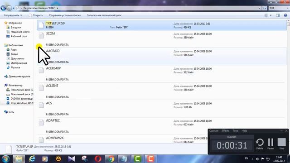Click the ADAPTEC file icon
Viewport: 290px width, 163px height.
click(x=41, y=122)
